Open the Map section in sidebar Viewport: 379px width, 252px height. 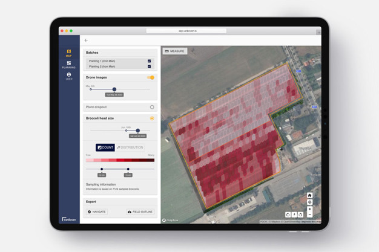(x=68, y=53)
